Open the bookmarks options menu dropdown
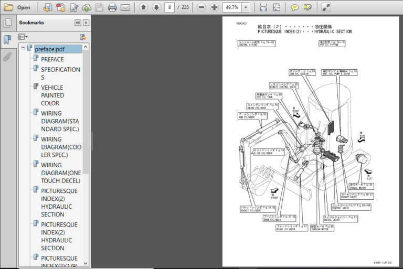This screenshot has height=269, width=403. click(23, 37)
